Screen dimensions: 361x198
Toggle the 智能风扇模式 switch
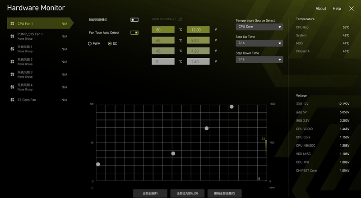click(x=134, y=20)
